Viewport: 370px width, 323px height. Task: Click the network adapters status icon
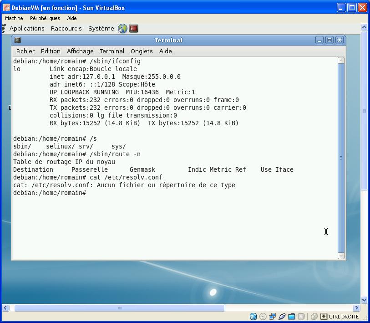pyautogui.click(x=272, y=316)
